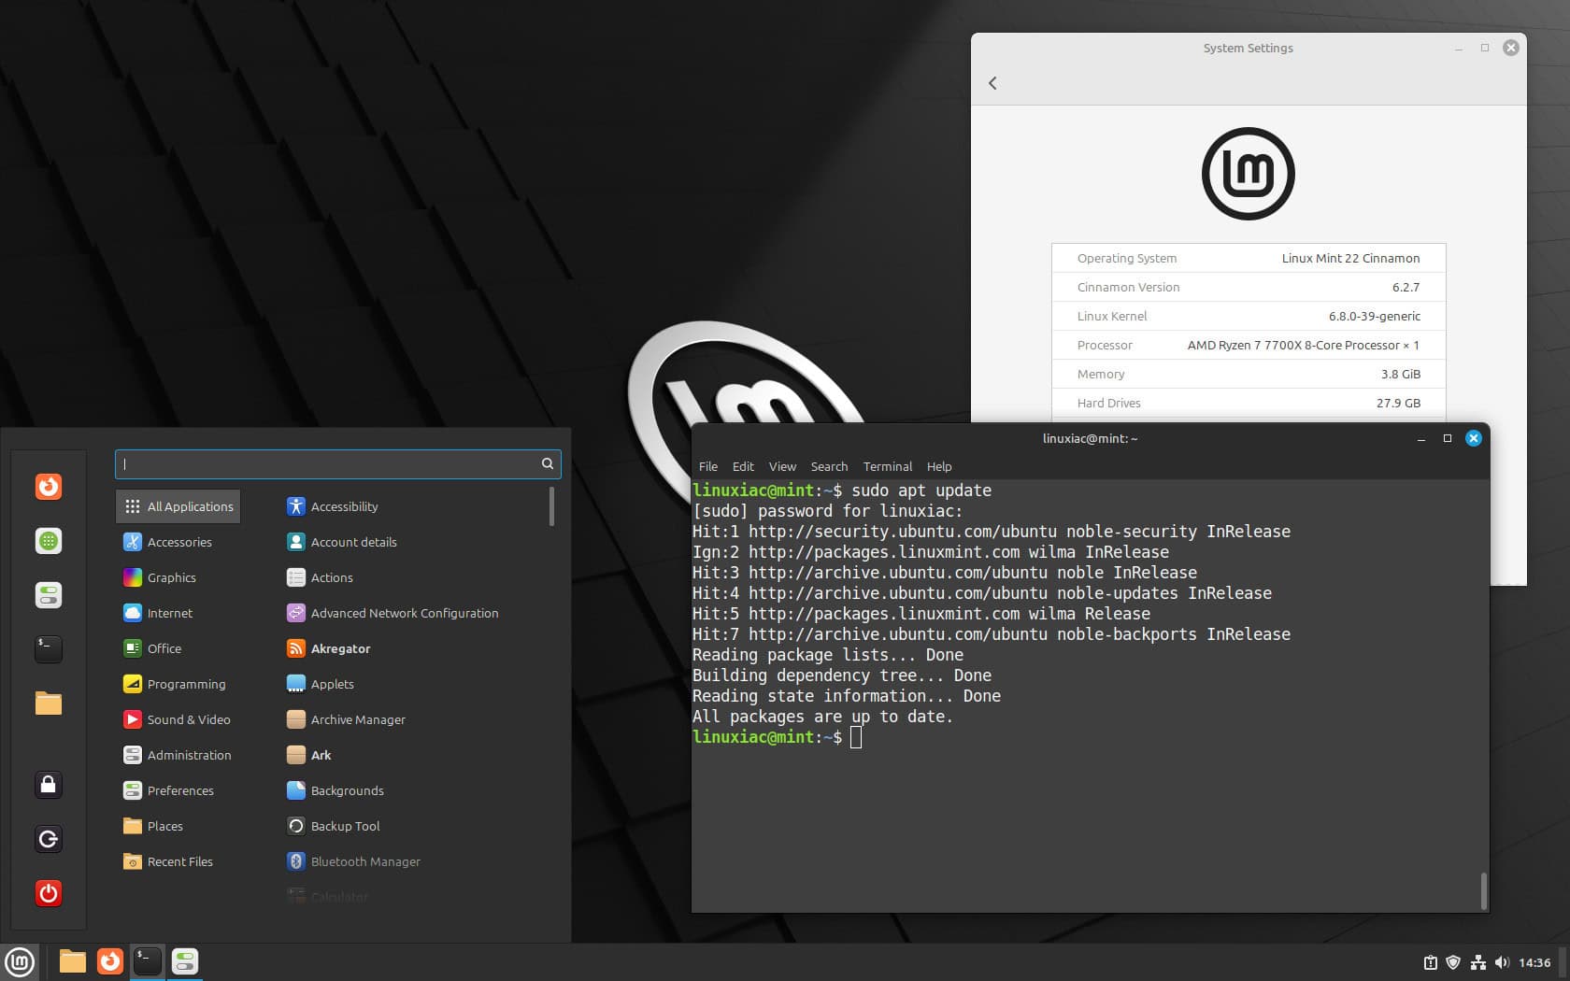Open System Settings from the menu sidebar
1570x981 pixels.
pos(48,595)
